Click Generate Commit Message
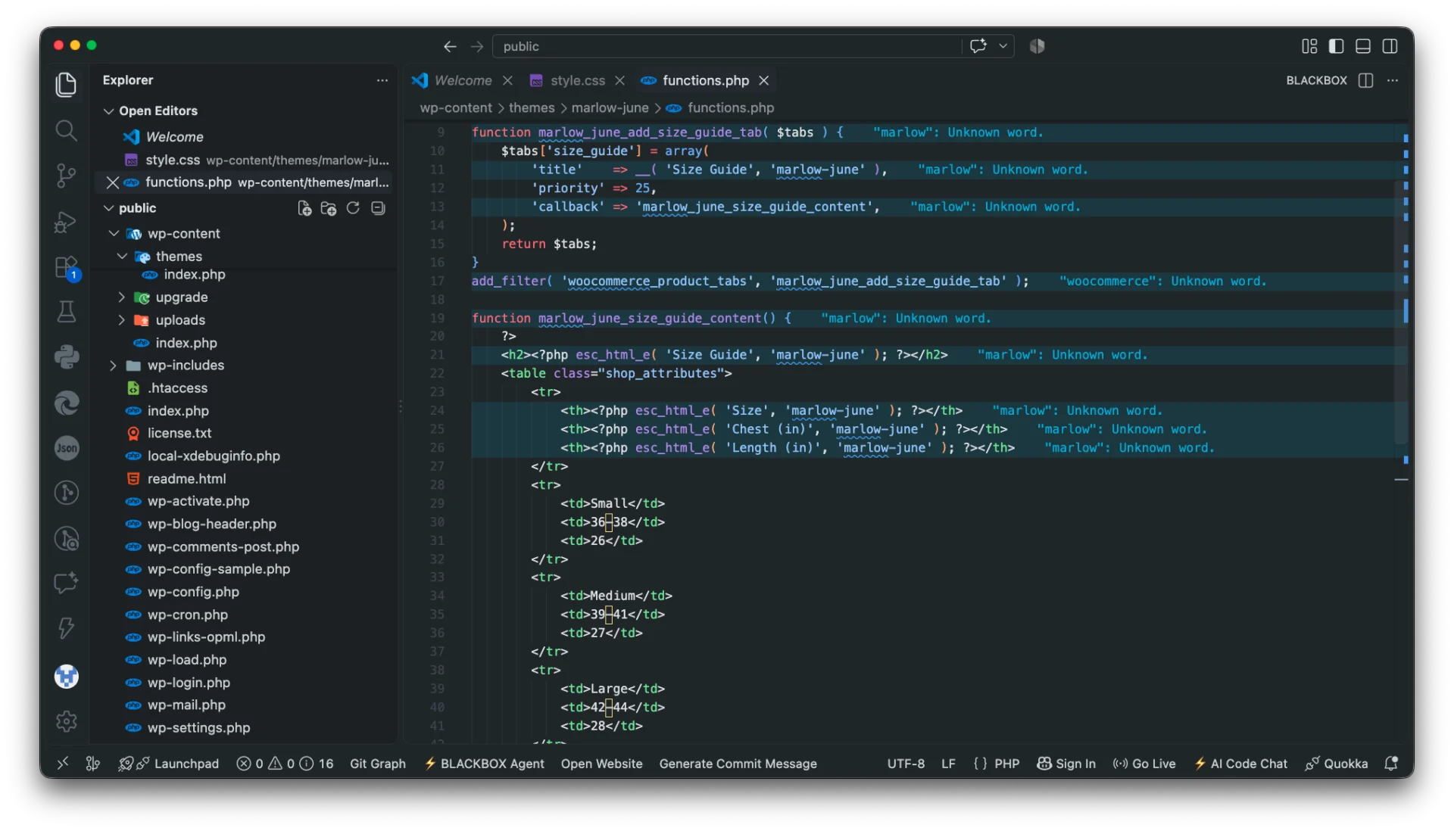This screenshot has height=831, width=1454. pyautogui.click(x=738, y=764)
